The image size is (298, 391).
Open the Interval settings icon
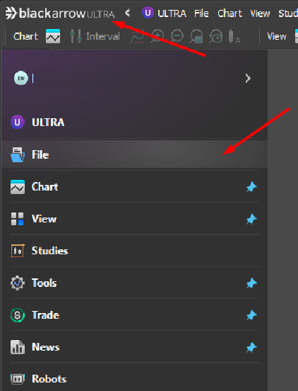coord(76,36)
